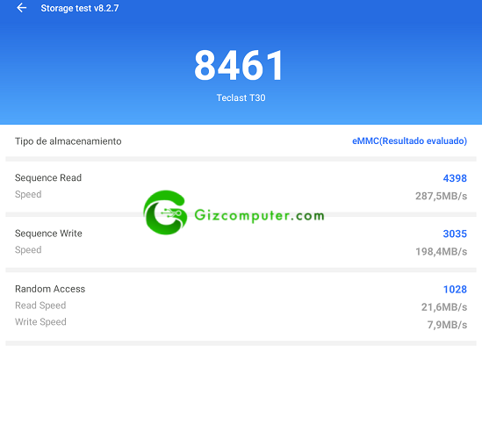Viewport: 482px width, 439px height.
Task: Click the Gizcomputer.com watermark text
Action: pyautogui.click(x=259, y=215)
